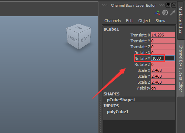Toggle the channel speed circular icon
This screenshot has height=133, width=185.
coord(165,13)
